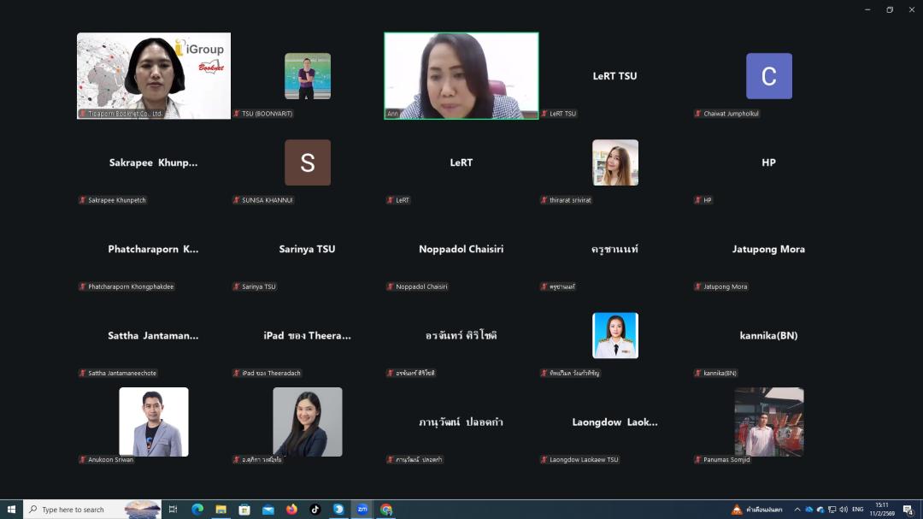Screen dimensions: 923x519
Task: Click the Windows Start button
Action: (11, 510)
